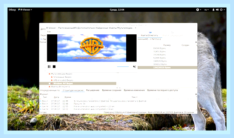234x138 pixels.
Task: Adjust the R-Viewer volume slider
Action: [x=123, y=67]
